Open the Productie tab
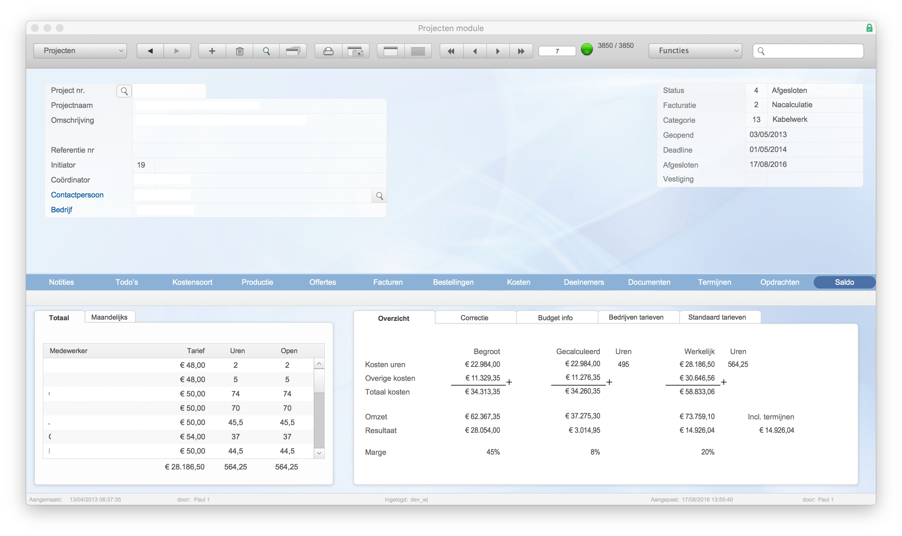This screenshot has width=902, height=536. point(257,282)
